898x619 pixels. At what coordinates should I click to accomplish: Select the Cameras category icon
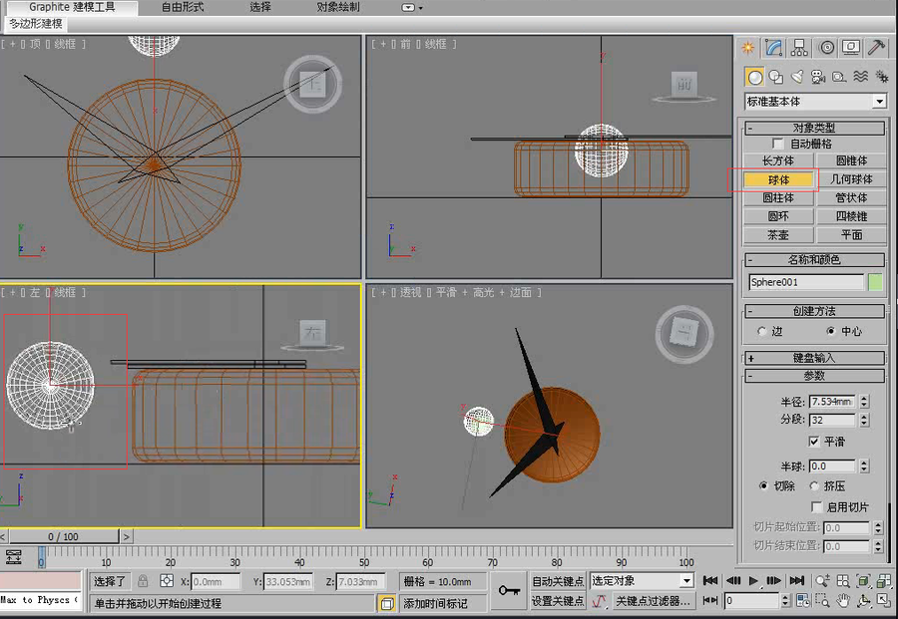pyautogui.click(x=818, y=77)
